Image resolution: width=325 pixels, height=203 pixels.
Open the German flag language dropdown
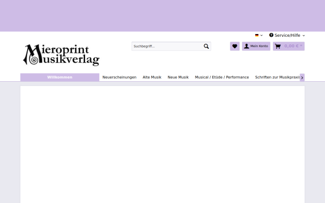[259, 35]
